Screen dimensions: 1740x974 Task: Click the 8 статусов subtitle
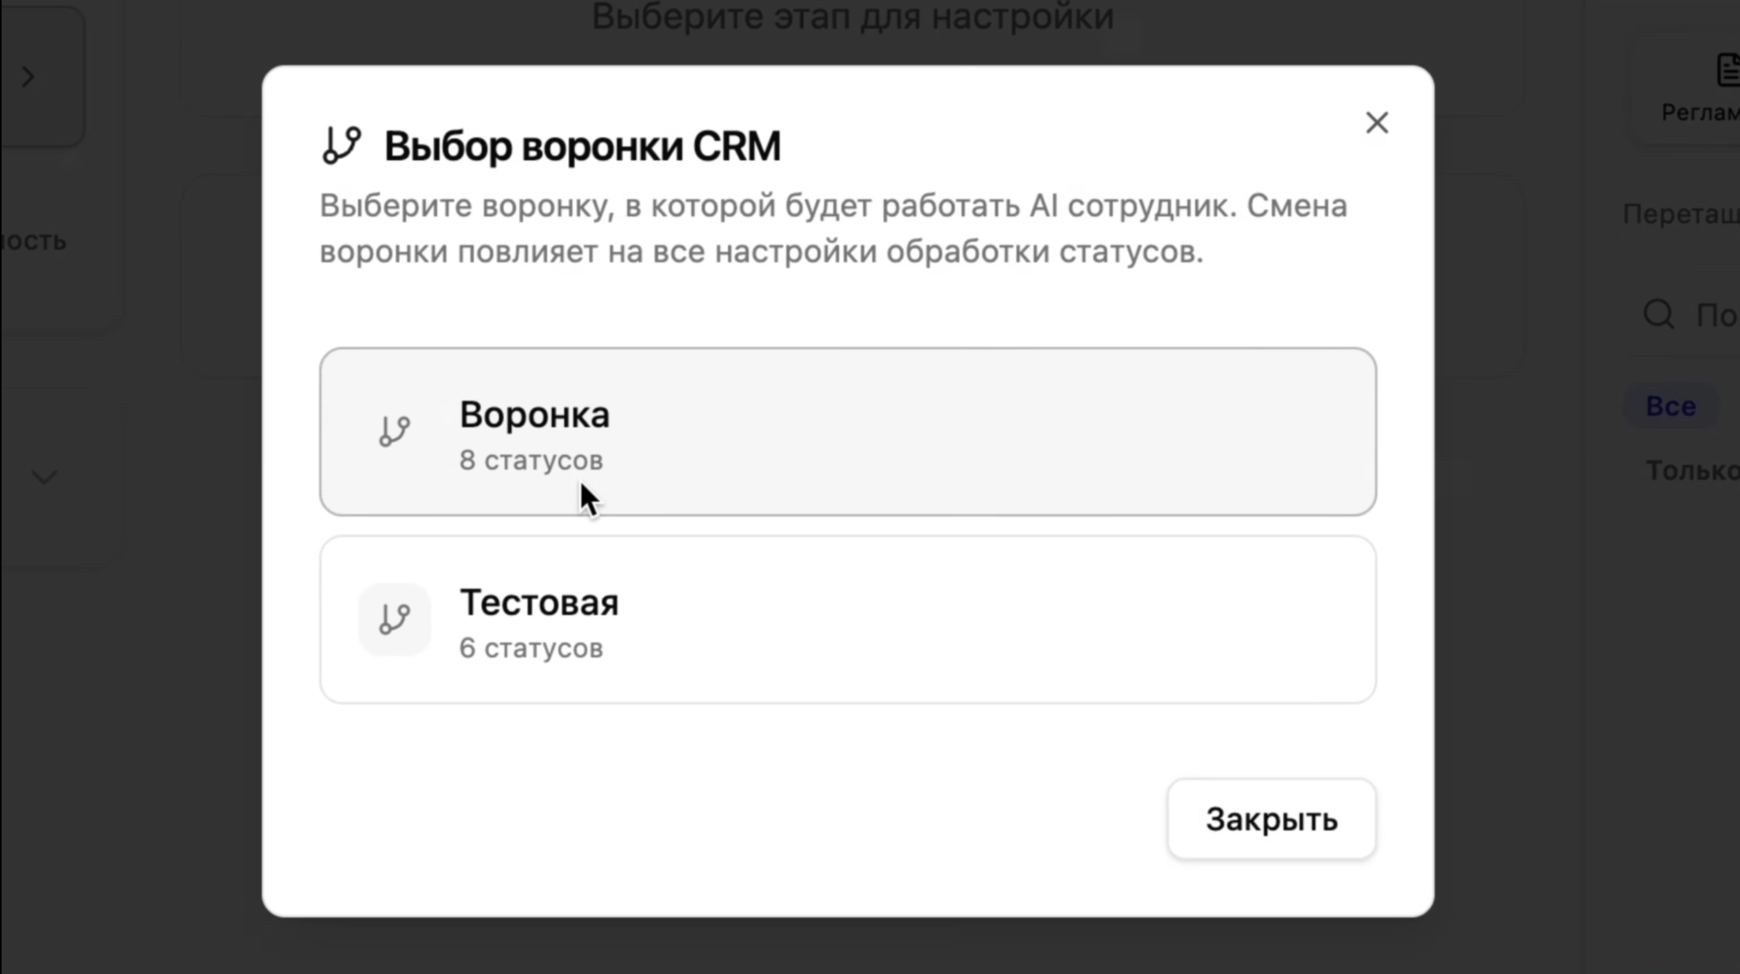531,461
